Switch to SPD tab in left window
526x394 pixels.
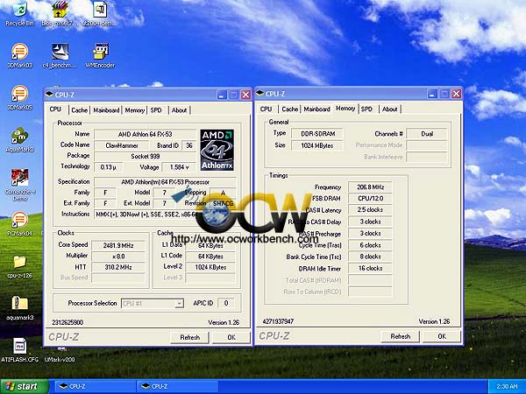[x=156, y=110]
